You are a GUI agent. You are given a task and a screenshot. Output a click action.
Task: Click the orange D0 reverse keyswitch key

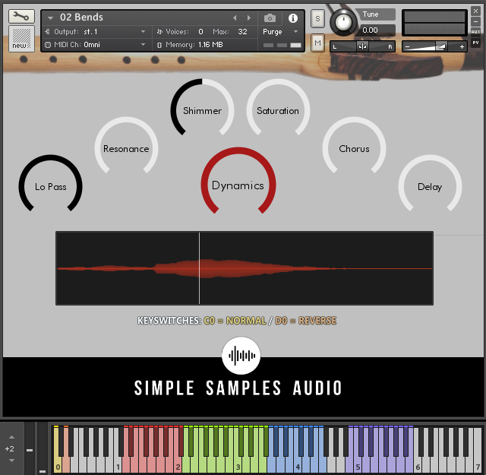tap(66, 462)
